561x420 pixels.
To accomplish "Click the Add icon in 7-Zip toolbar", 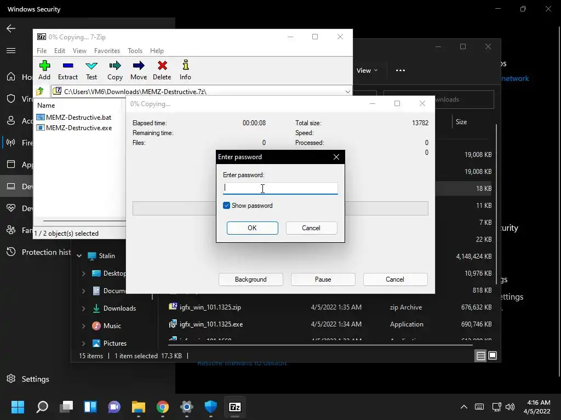I will click(44, 66).
